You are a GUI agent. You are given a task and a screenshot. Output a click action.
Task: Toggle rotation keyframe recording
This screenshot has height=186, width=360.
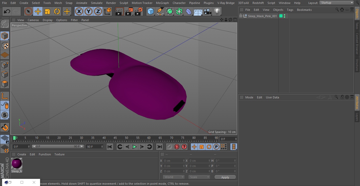209,147
